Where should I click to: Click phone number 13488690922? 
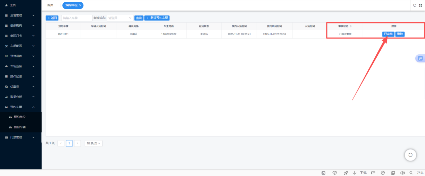point(169,34)
